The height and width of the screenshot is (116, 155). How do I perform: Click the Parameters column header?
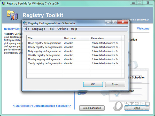(106, 38)
